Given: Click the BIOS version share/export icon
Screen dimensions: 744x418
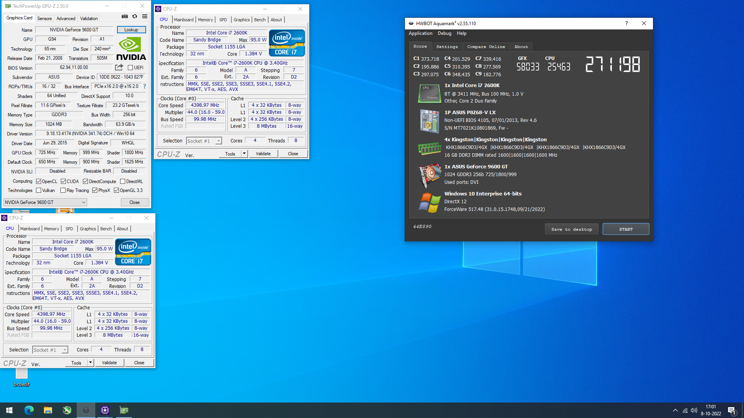Looking at the screenshot, I should pyautogui.click(x=119, y=67).
